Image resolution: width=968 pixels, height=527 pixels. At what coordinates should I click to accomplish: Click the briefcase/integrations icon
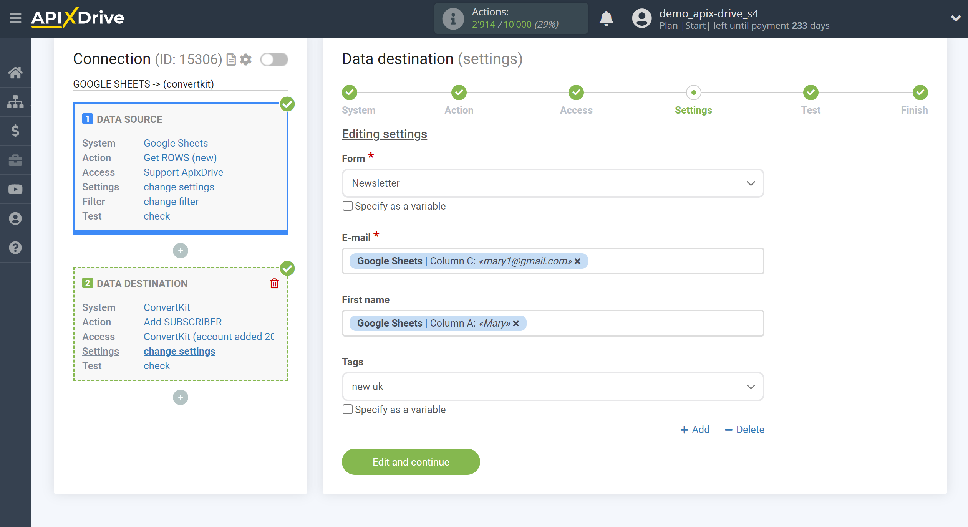pos(16,160)
